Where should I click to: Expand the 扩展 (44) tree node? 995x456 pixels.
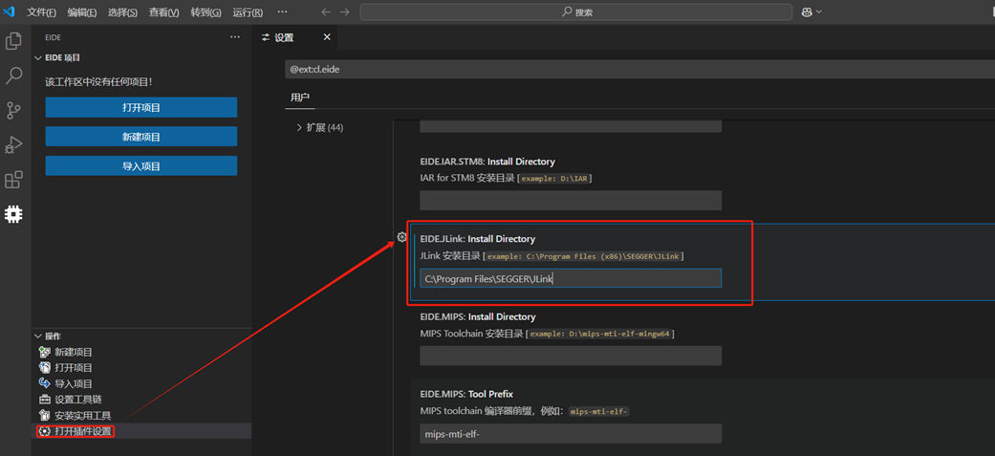tap(299, 127)
